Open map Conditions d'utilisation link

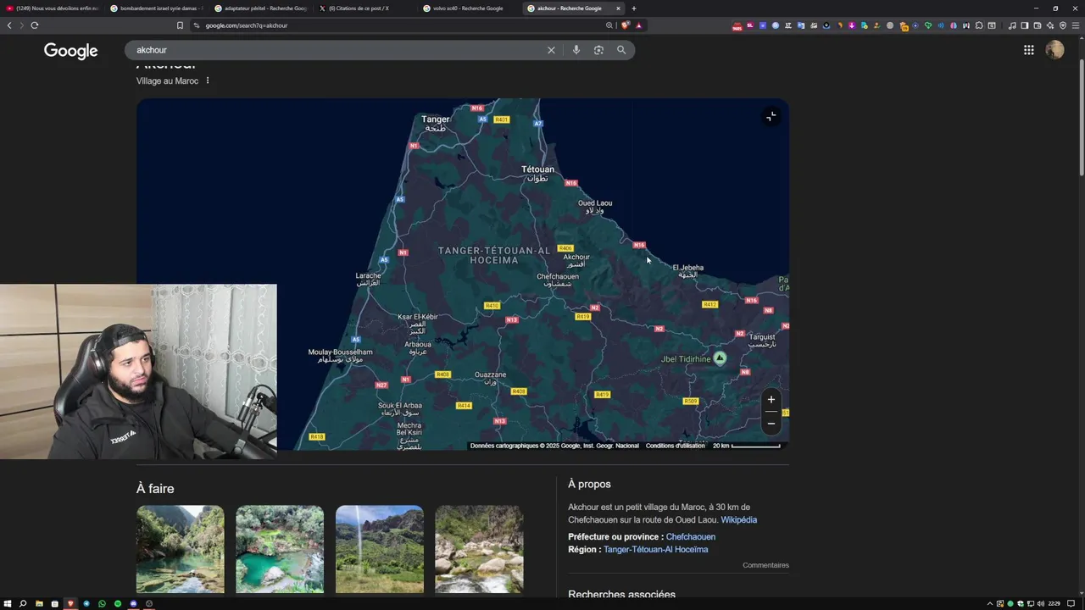(675, 446)
